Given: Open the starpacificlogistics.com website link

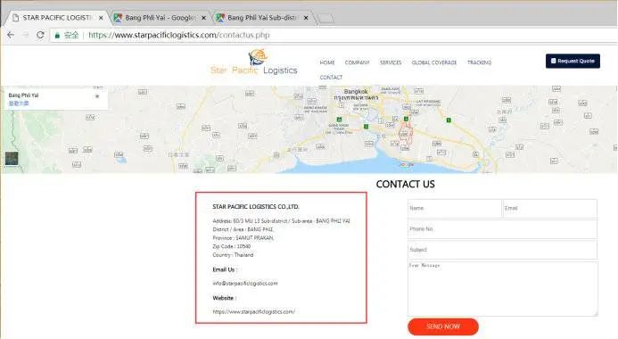Looking at the screenshot, I should 254,312.
